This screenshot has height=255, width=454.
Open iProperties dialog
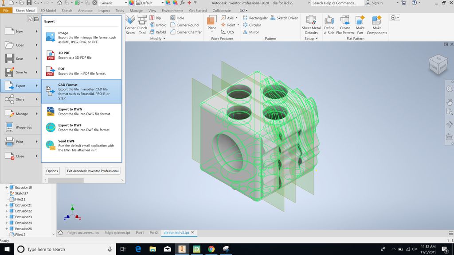pyautogui.click(x=21, y=127)
